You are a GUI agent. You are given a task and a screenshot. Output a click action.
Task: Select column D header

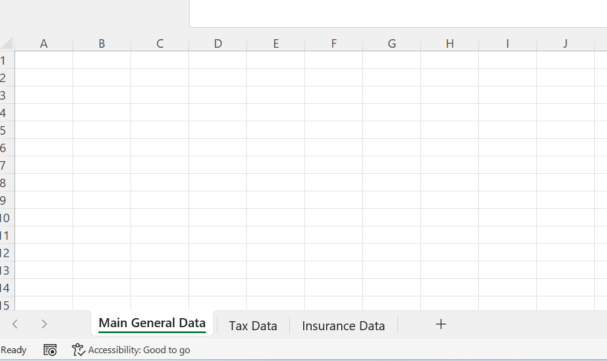click(218, 43)
